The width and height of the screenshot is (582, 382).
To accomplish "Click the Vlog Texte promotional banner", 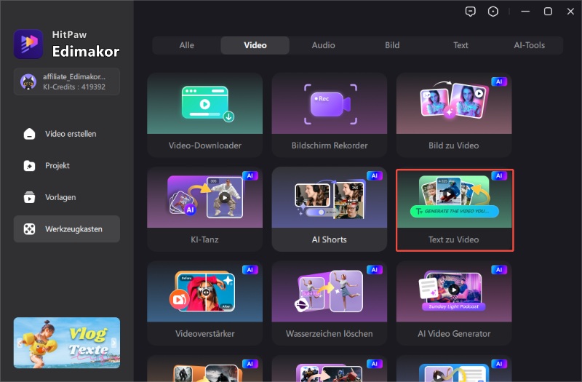I will pos(67,343).
